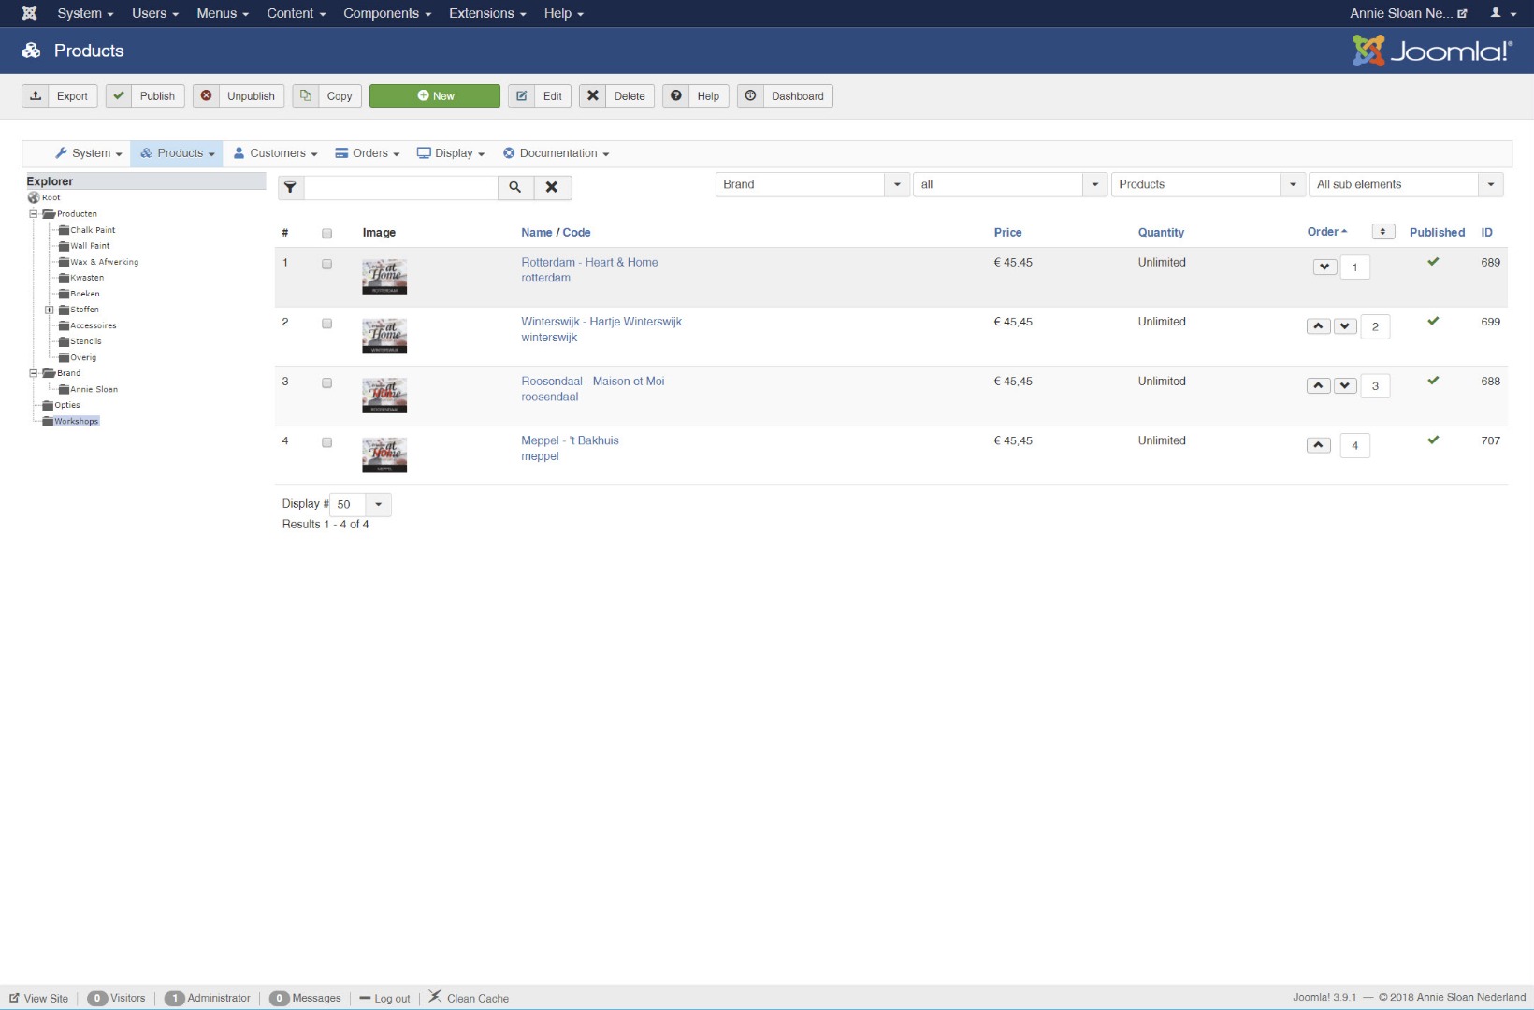
Task: Open the Menus top menu
Action: [x=223, y=13]
